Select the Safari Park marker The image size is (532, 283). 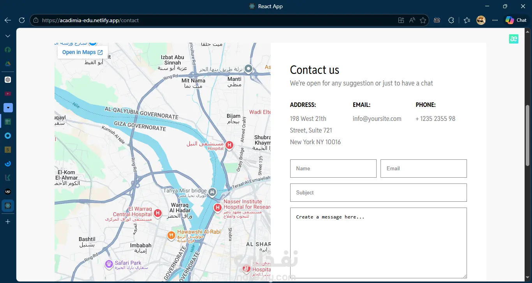(109, 264)
